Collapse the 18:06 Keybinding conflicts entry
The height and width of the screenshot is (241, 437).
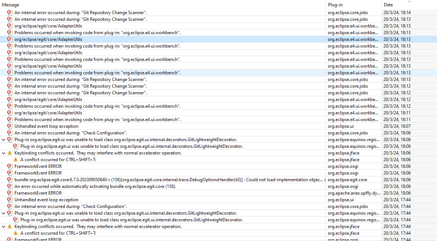click(x=3, y=153)
